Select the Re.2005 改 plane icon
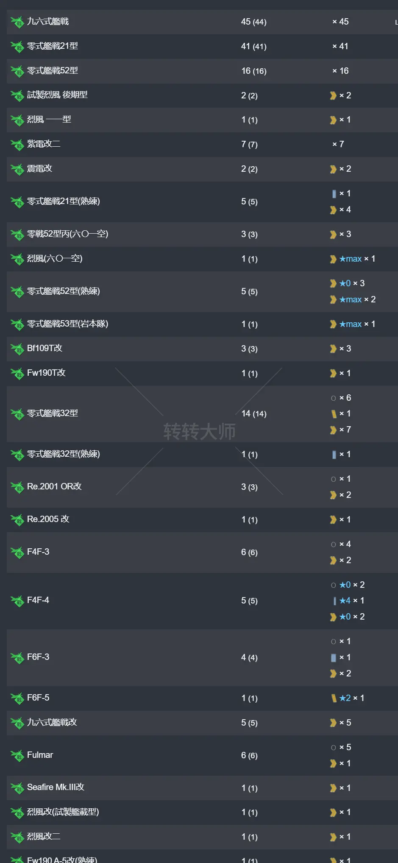This screenshot has width=398, height=863. pos(18,519)
